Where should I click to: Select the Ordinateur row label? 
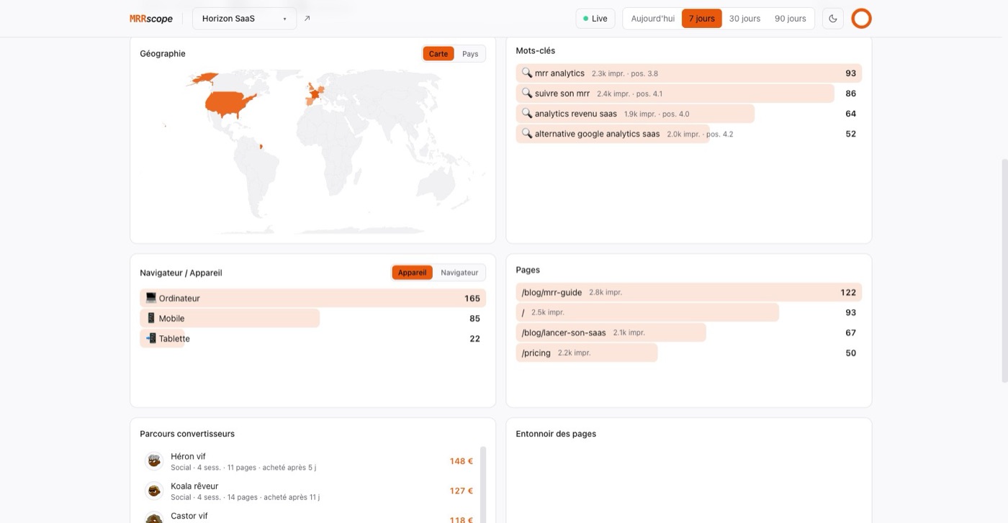coord(179,299)
